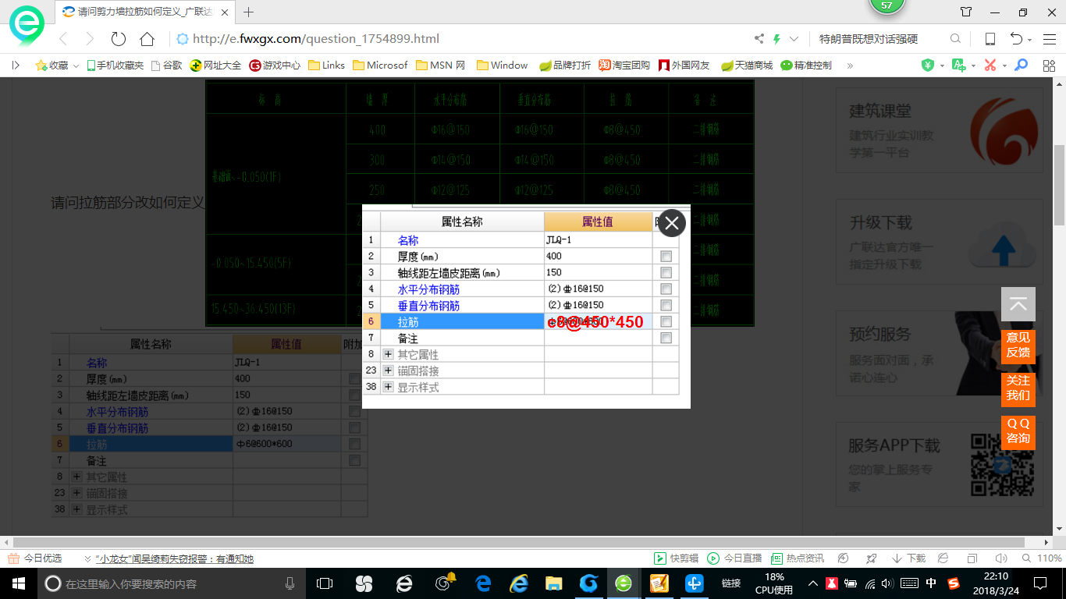Screen dimensions: 1066x599
Task: Go to browser home page icon
Action: 147,39
